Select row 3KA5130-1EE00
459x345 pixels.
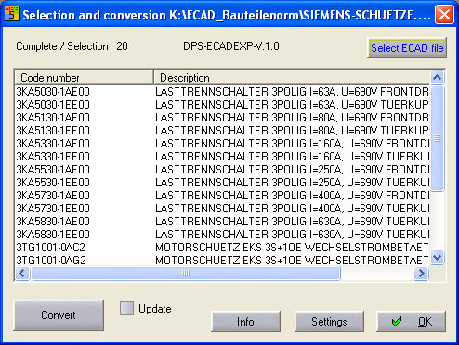(x=222, y=131)
